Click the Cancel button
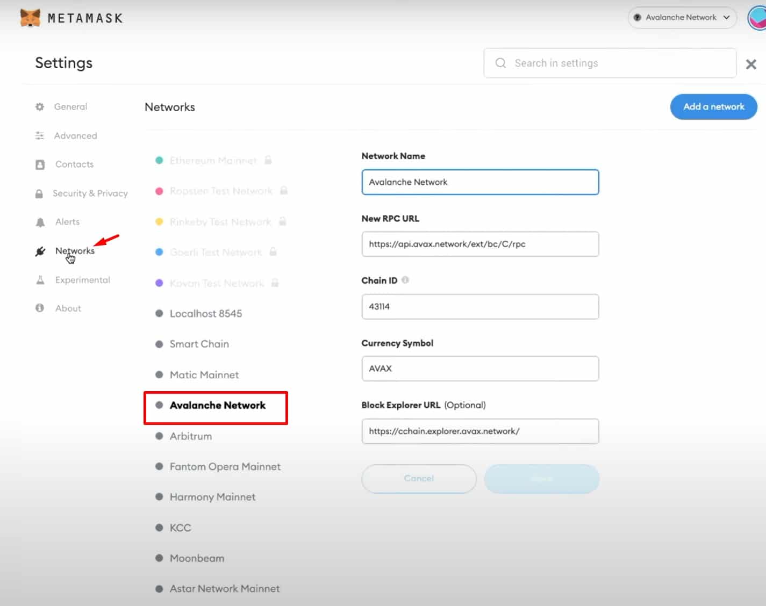The image size is (766, 606). coord(419,479)
